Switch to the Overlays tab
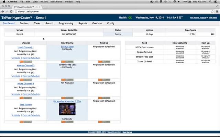220x137 pixels. pyautogui.click(x=97, y=23)
